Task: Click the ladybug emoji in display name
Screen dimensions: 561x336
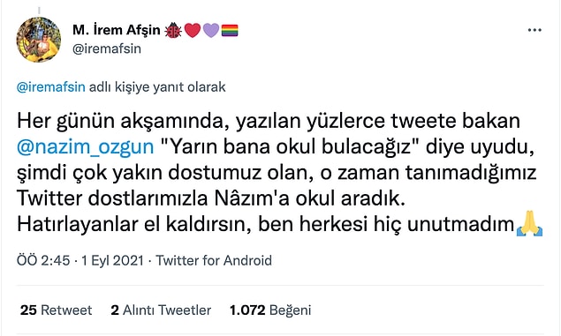Action: 173,30
